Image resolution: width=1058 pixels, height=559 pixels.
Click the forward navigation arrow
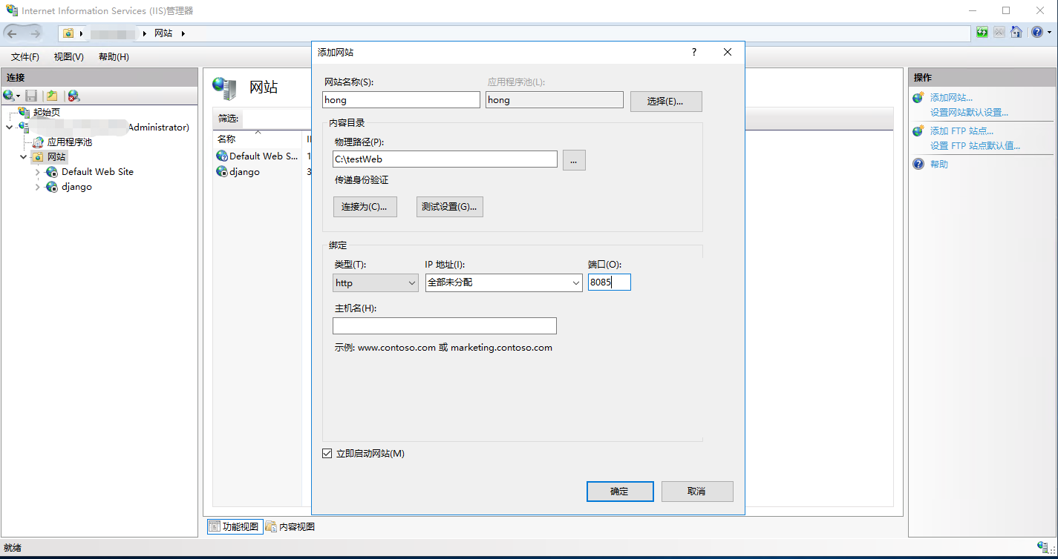[35, 33]
